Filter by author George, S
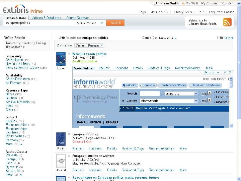The width and height of the screenshot is (241, 181). pyautogui.click(x=13, y=159)
